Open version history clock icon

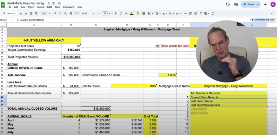tap(228, 4)
